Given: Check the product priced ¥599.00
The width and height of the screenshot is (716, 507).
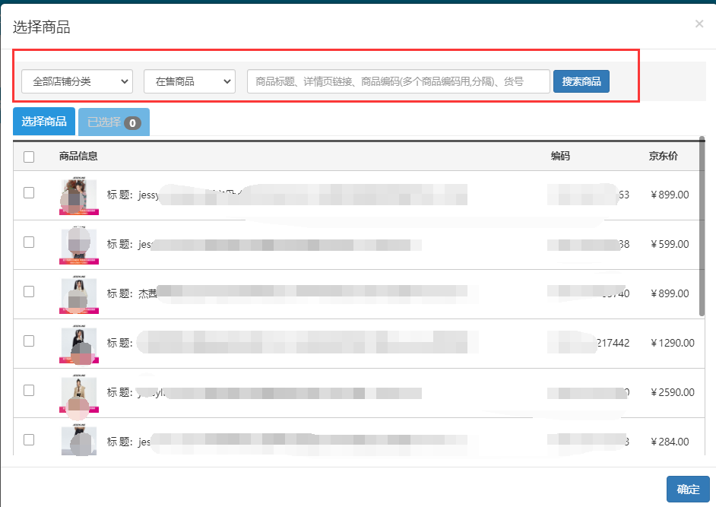Looking at the screenshot, I should [x=29, y=242].
